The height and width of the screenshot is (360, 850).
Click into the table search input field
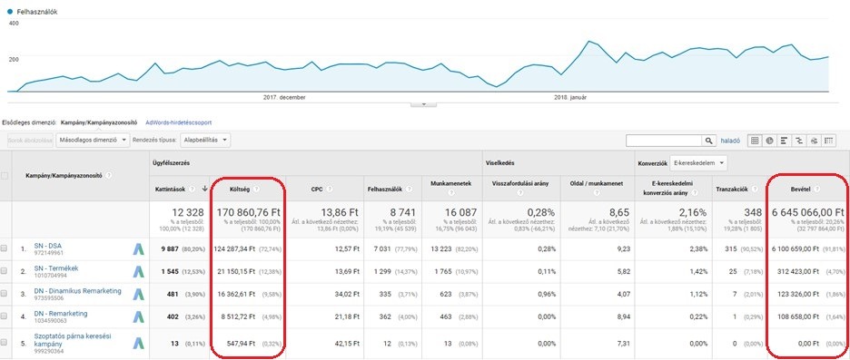[665, 141]
